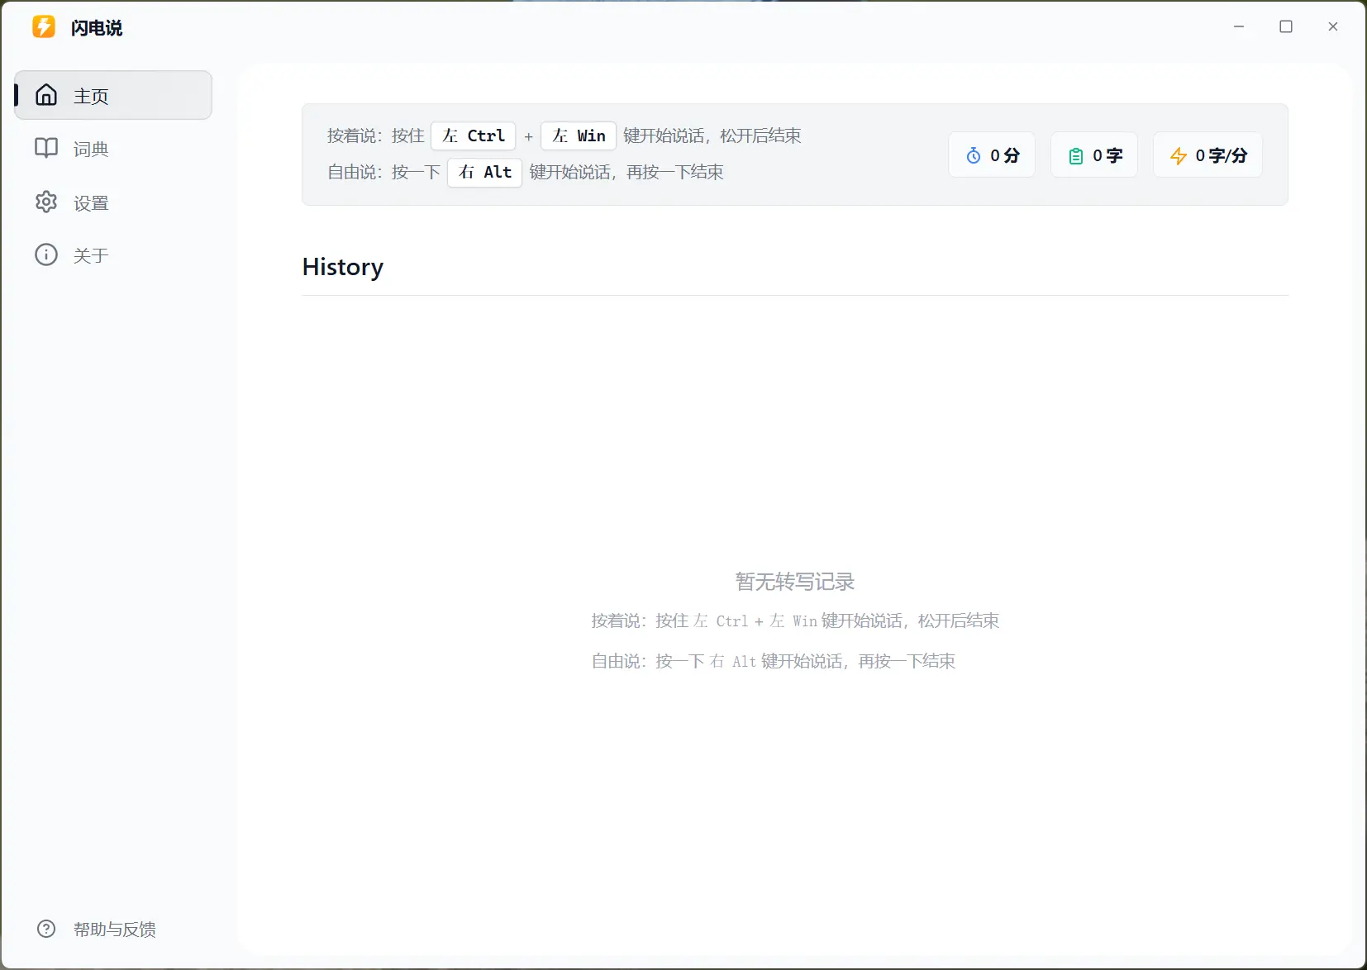
Task: Click the blue timer icon
Action: point(974,155)
